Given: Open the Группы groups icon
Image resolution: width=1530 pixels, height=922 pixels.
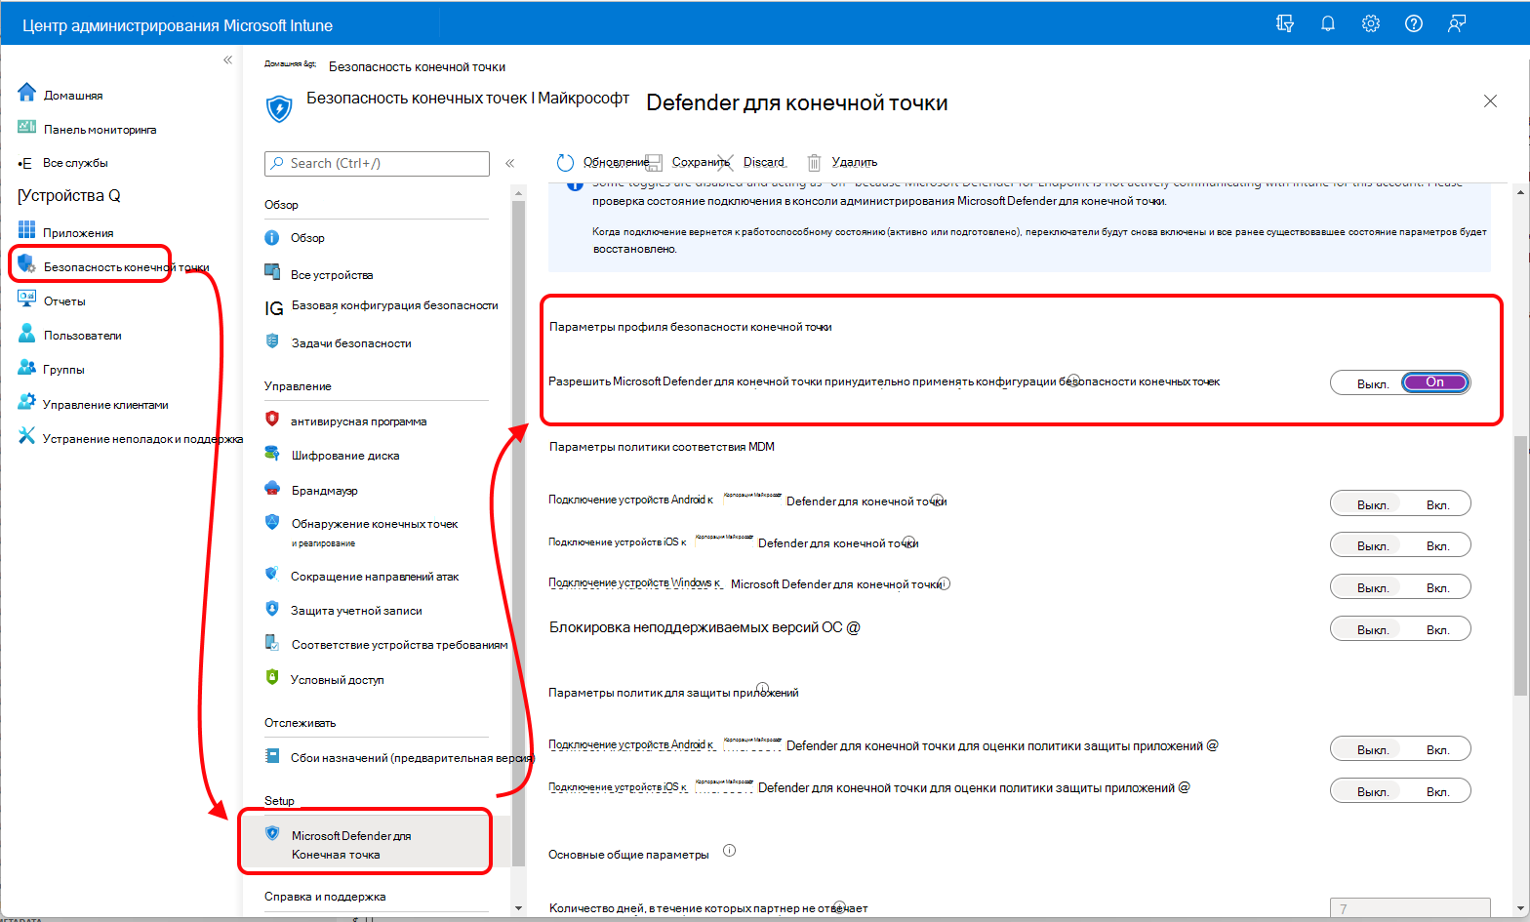Looking at the screenshot, I should [x=26, y=368].
